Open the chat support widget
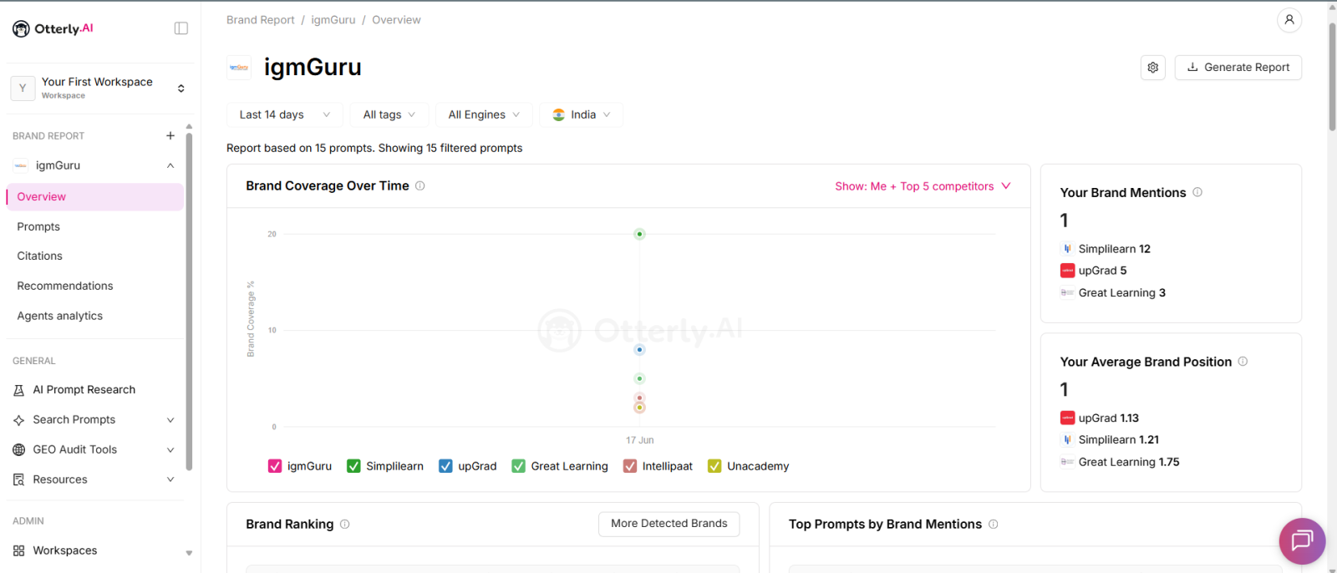The width and height of the screenshot is (1337, 573). click(1302, 541)
